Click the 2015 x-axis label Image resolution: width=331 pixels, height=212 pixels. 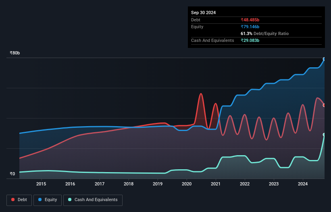coord(41,184)
